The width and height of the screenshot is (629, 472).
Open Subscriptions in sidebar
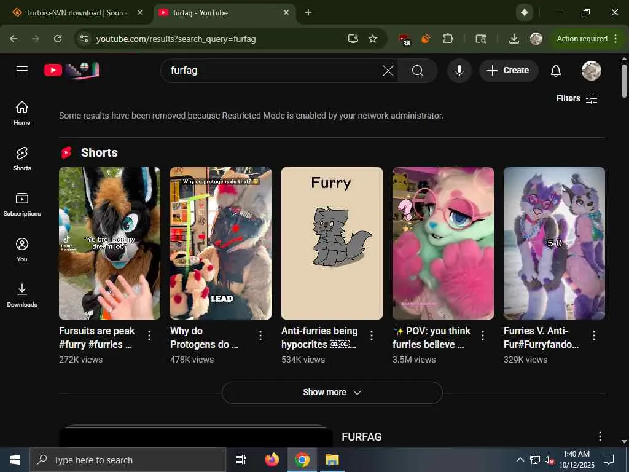pyautogui.click(x=22, y=204)
